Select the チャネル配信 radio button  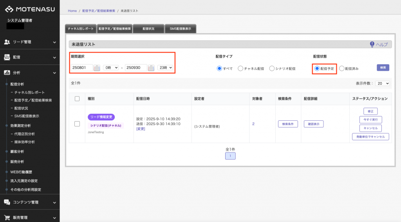click(240, 68)
